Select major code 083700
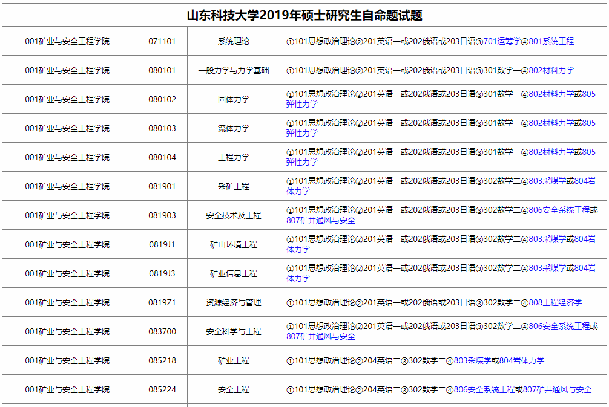Screen dimensions: 609x407 coord(162,332)
